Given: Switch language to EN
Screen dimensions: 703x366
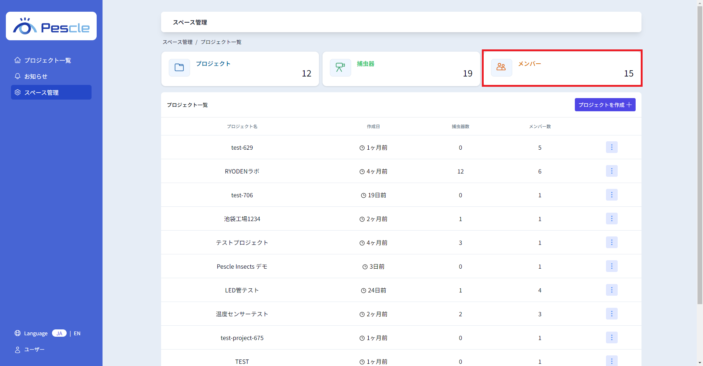Looking at the screenshot, I should click(77, 333).
